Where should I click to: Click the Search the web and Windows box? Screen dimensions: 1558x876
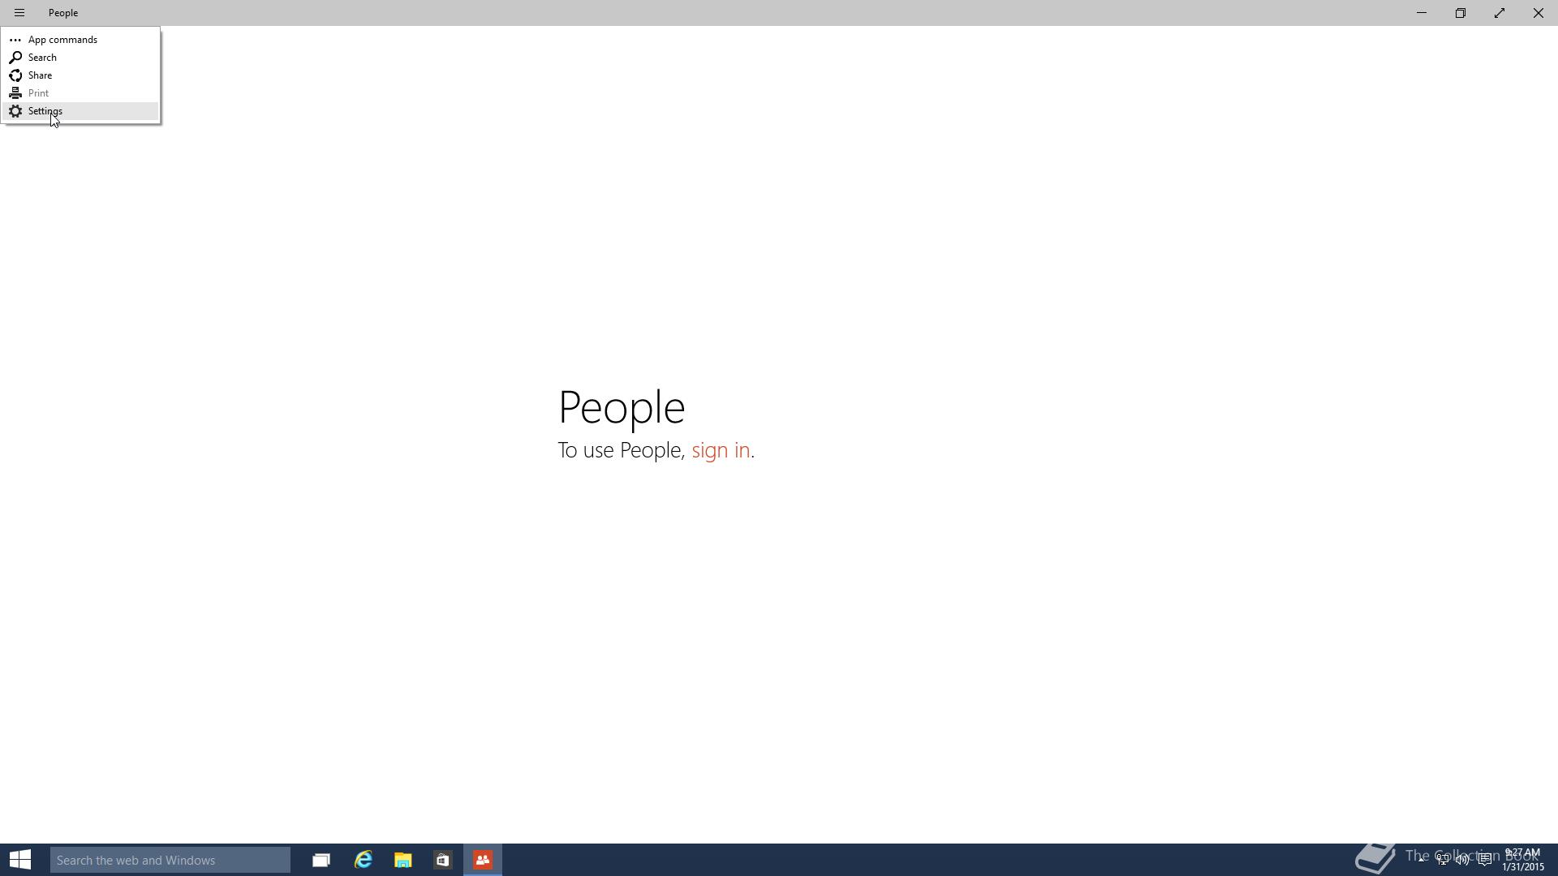170,860
